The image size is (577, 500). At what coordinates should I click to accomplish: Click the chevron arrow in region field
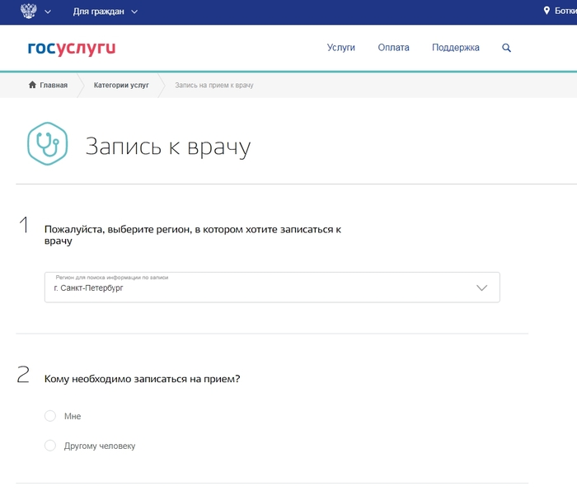click(481, 287)
